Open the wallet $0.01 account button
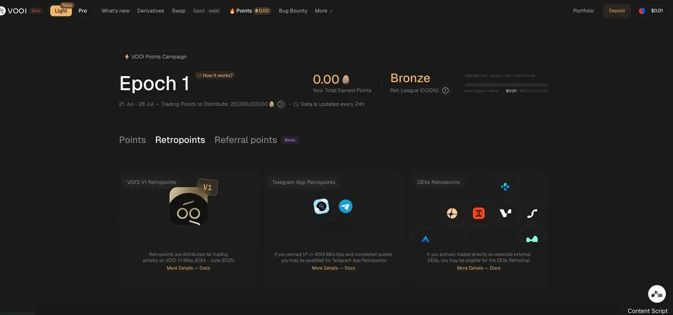 pos(651,11)
